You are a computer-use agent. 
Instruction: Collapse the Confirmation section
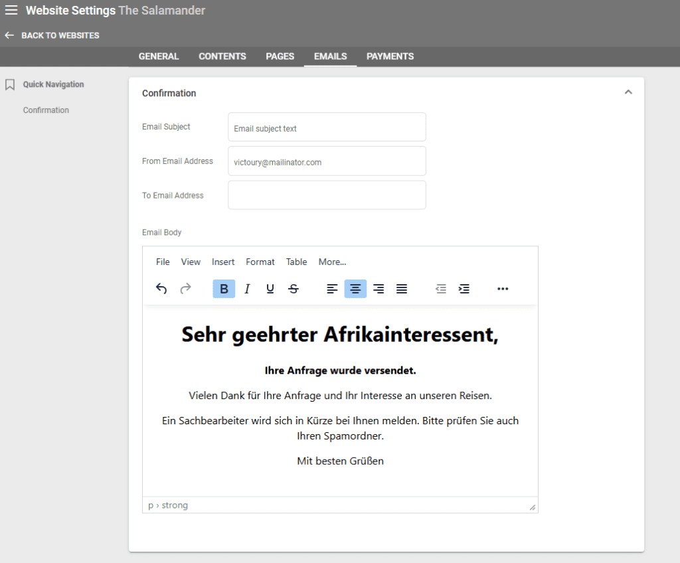628,92
